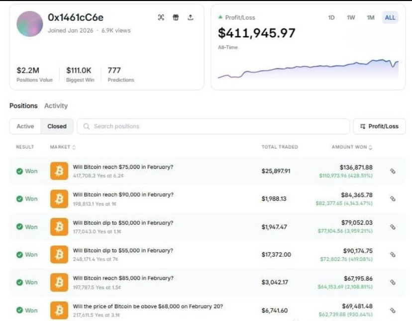Click total traded value $17,372.00
Screen dimensions: 412x321
click(x=276, y=254)
